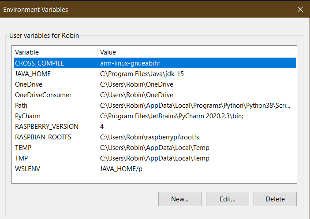Click the Delete button
Viewport: 310px width, 219px height.
tap(275, 199)
